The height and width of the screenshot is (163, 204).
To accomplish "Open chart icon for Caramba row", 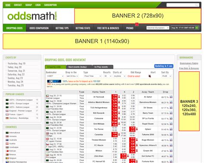I will click(171, 135).
